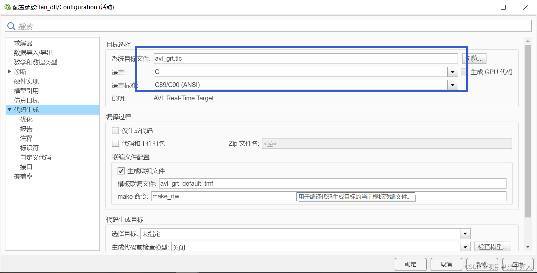Click the search magnifier icon

tap(11, 26)
